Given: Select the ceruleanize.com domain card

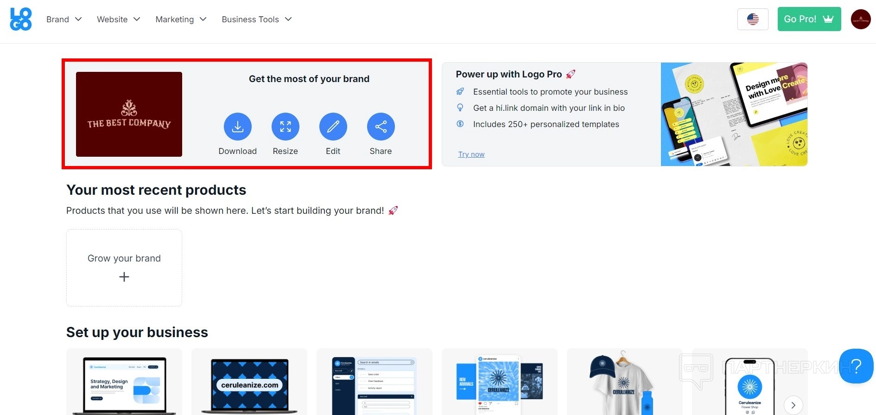Looking at the screenshot, I should pos(249,382).
